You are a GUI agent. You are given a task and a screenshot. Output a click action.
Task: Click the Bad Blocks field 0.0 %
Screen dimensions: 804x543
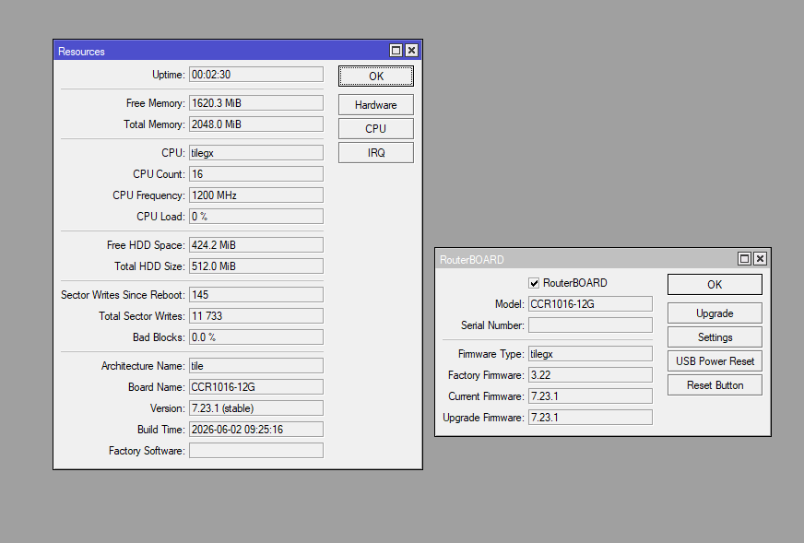256,337
